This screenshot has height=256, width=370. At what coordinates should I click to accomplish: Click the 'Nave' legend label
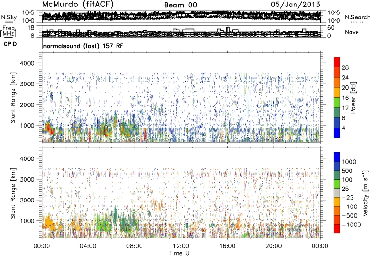pos(351,32)
